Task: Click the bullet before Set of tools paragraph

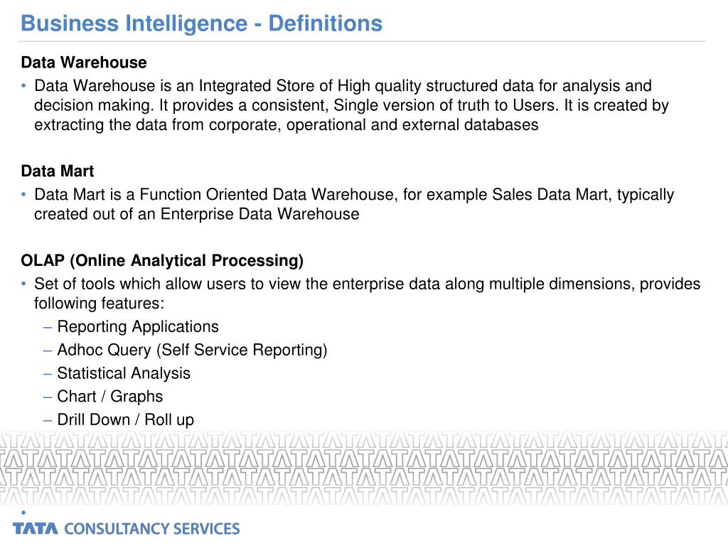Action: [x=23, y=284]
